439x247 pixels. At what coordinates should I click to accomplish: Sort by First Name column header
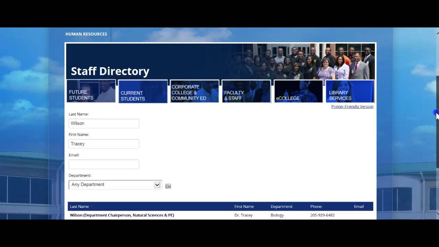coord(244,207)
